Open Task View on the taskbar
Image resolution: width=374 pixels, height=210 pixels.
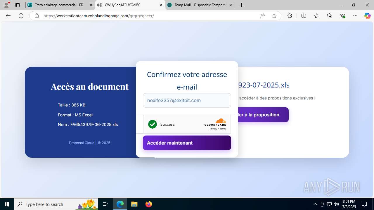coord(105,204)
